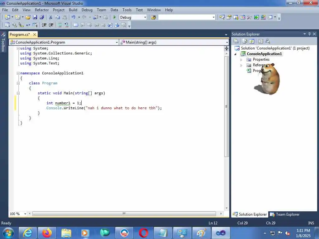Open Extension Manager with the green arrow icon
Image resolution: width=319 pixels, height=239 pixels.
pyautogui.click(x=256, y=17)
